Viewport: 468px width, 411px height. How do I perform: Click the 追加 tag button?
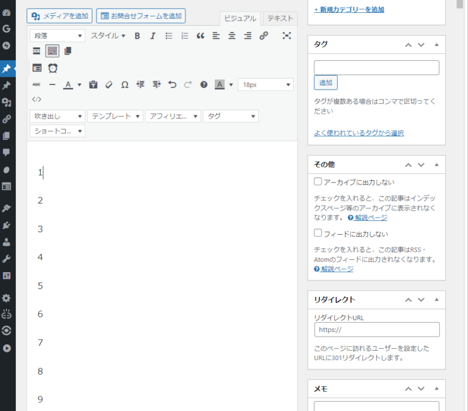326,83
